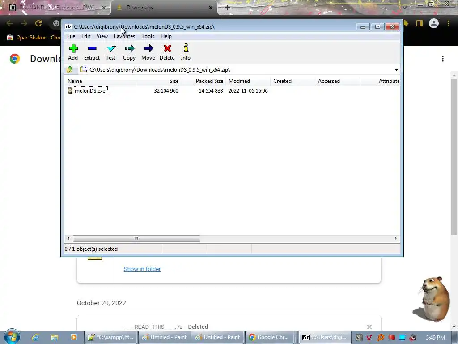Viewport: 458px width, 344px height.
Task: Open the Help menu in 7-Zip
Action: click(x=166, y=36)
